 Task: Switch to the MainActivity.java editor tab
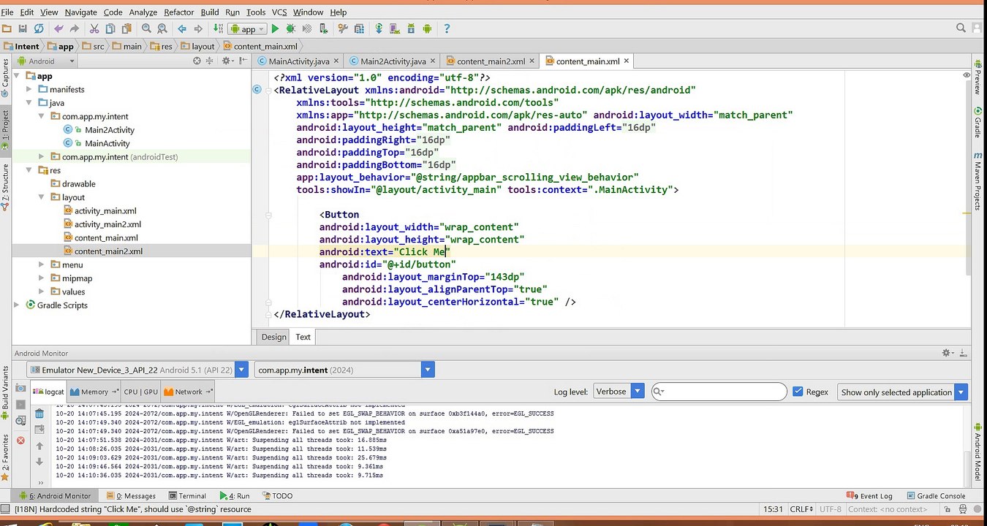(298, 61)
